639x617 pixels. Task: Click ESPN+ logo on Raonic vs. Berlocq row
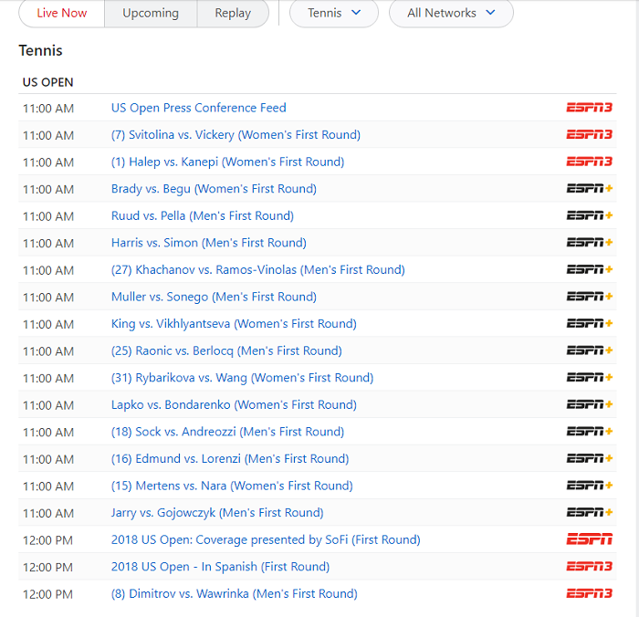[590, 350]
